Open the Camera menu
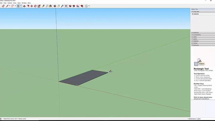 click(x=10, y=3)
